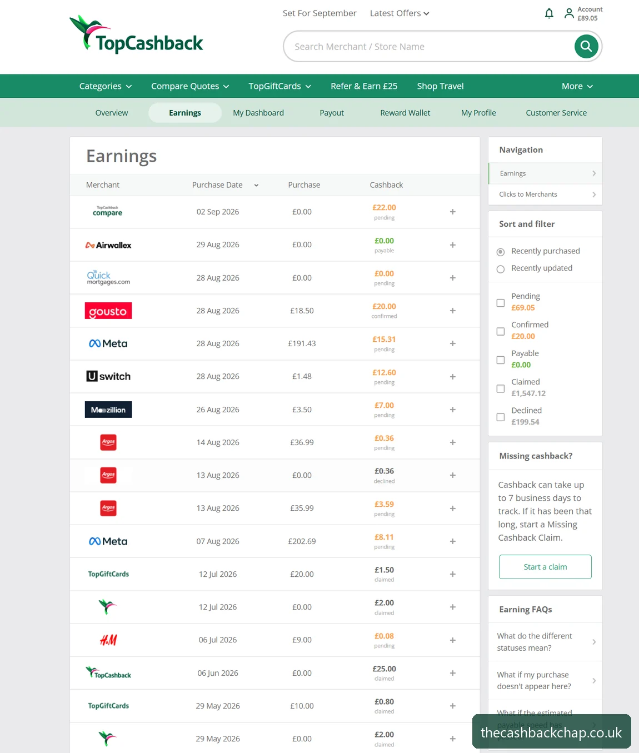Tick the Confirmed filter checkbox
The width and height of the screenshot is (639, 753).
pos(501,331)
